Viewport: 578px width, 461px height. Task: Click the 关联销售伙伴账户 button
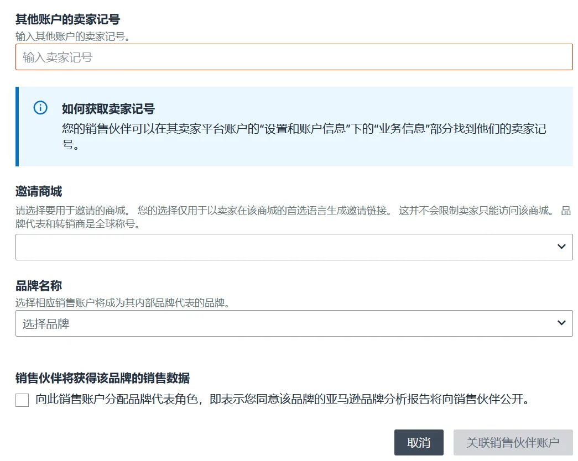click(x=513, y=443)
